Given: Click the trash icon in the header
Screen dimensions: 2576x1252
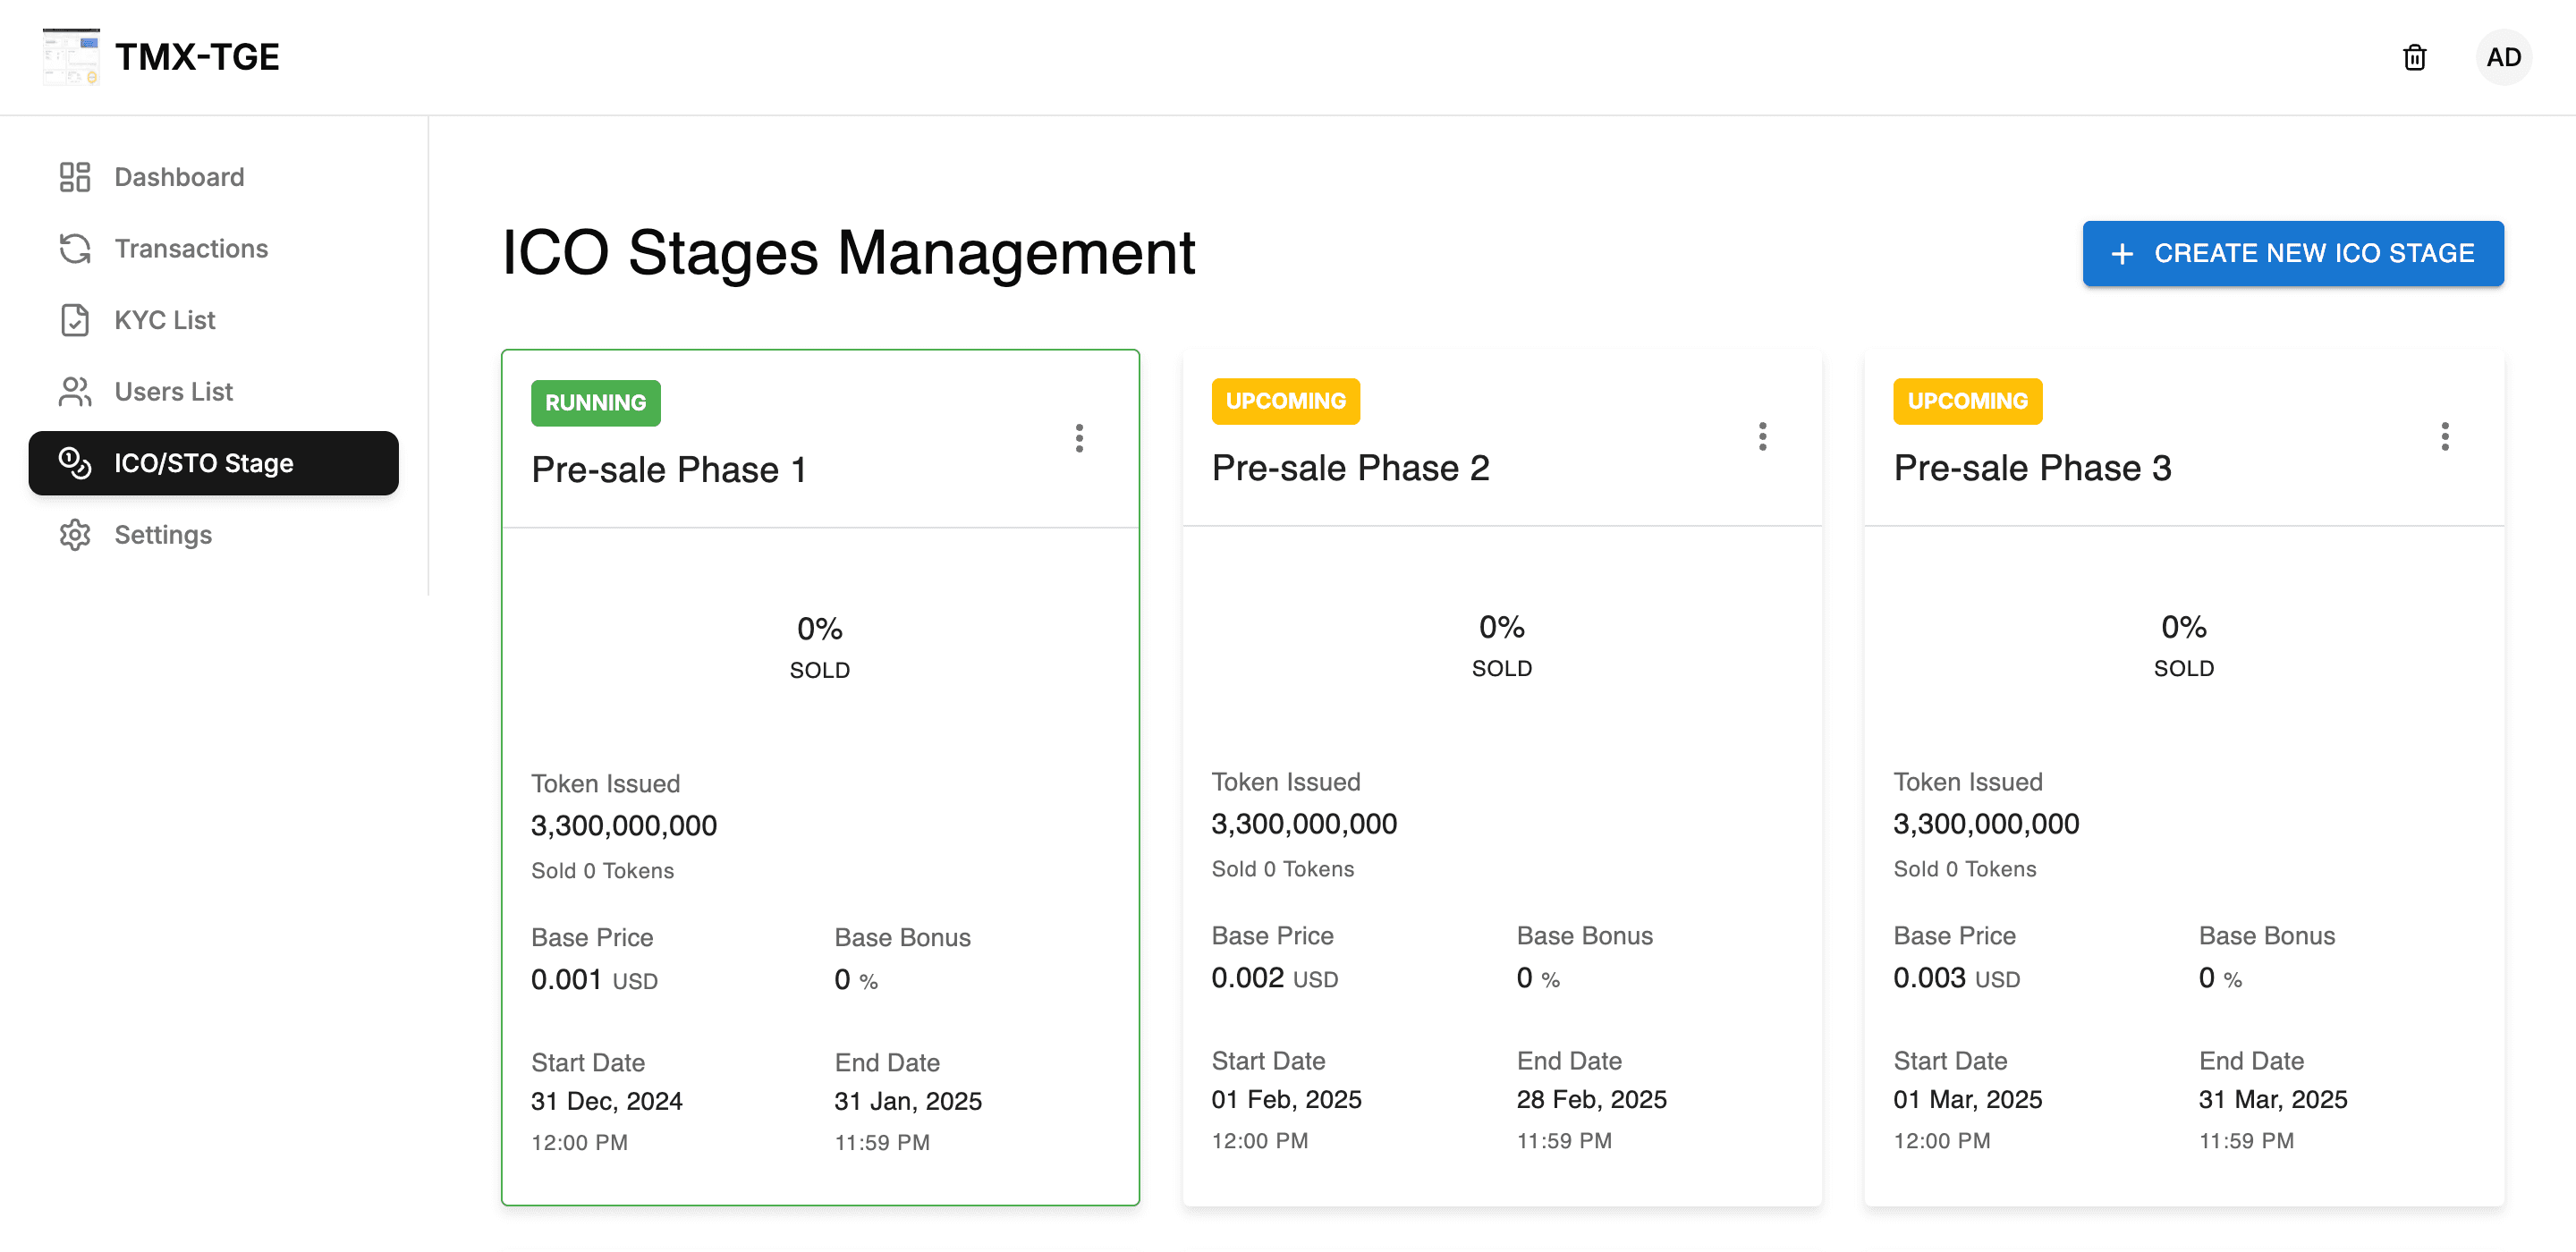Looking at the screenshot, I should point(2414,57).
